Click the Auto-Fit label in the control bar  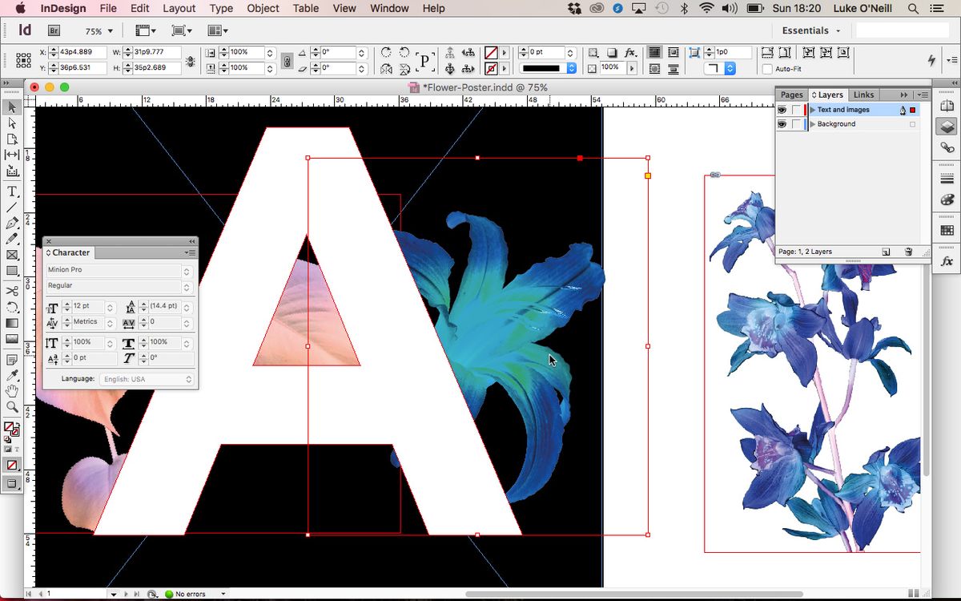pos(790,69)
